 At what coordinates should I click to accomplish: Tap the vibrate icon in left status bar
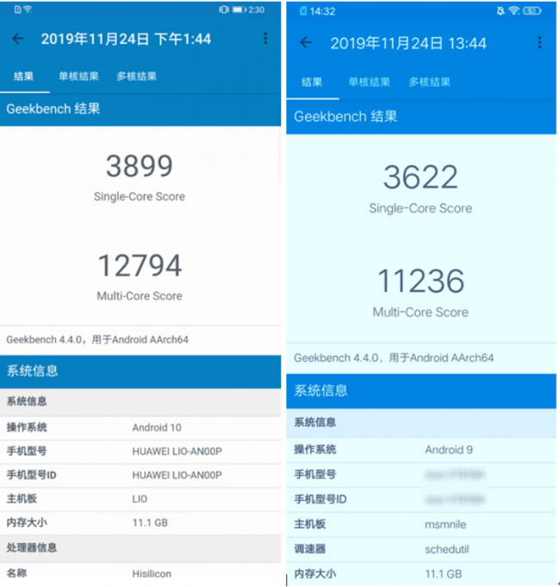click(x=224, y=9)
